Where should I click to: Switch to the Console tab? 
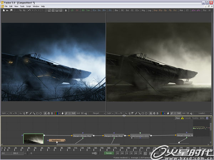(x=187, y=118)
